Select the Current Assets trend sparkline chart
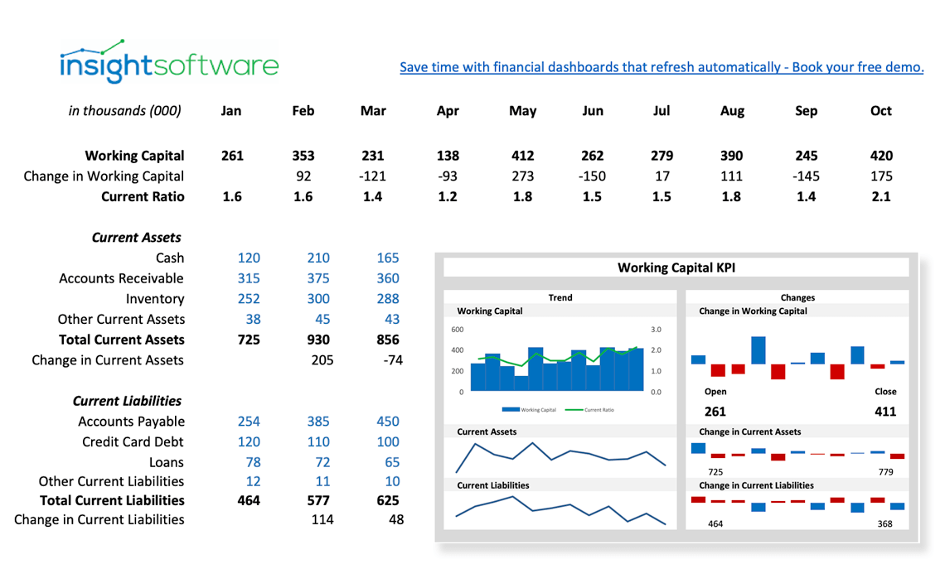 coord(560,458)
